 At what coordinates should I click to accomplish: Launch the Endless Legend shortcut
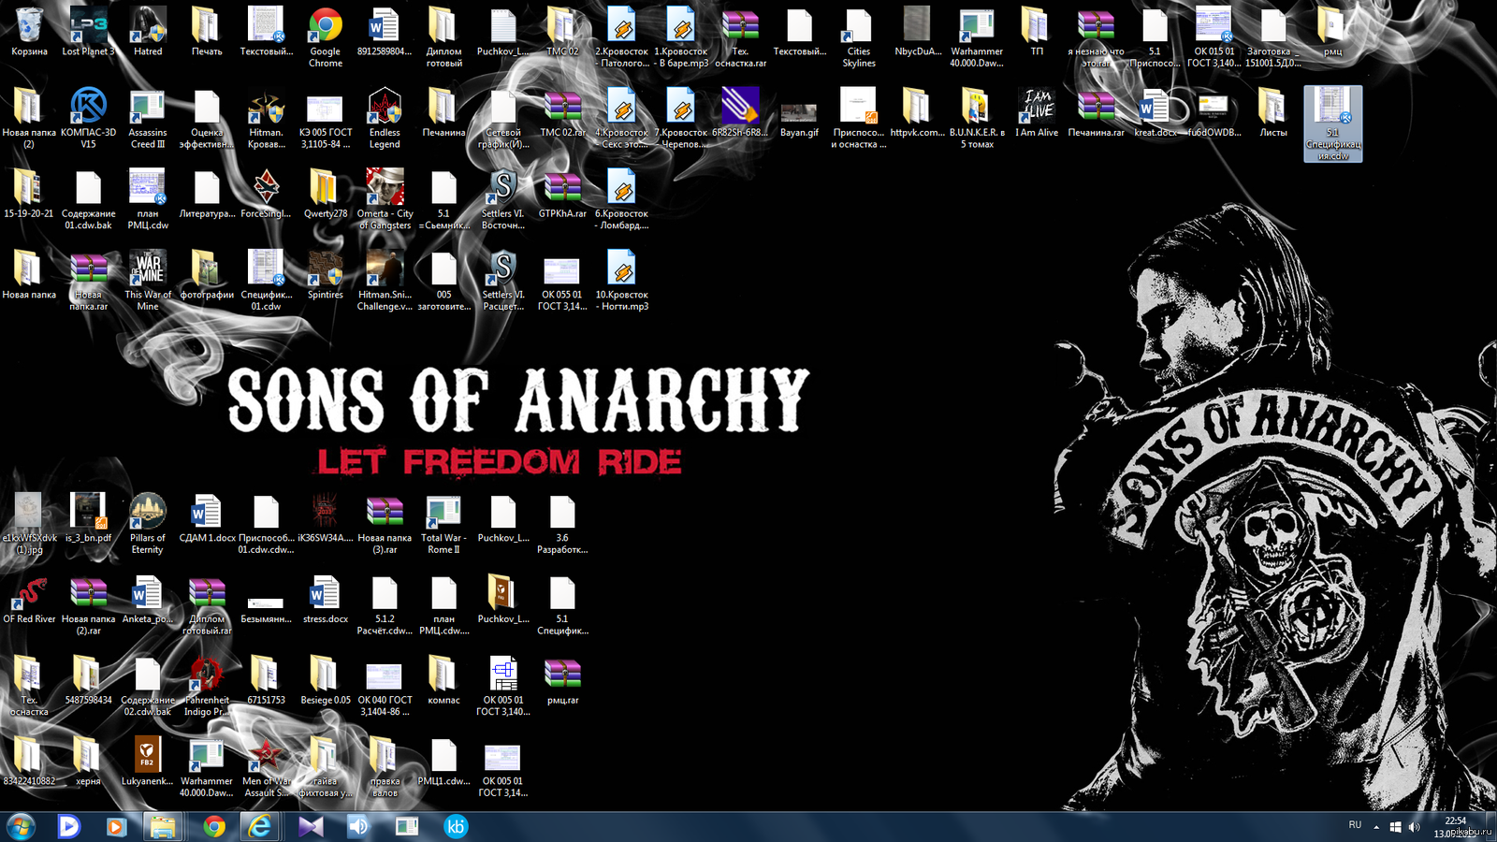pyautogui.click(x=385, y=108)
